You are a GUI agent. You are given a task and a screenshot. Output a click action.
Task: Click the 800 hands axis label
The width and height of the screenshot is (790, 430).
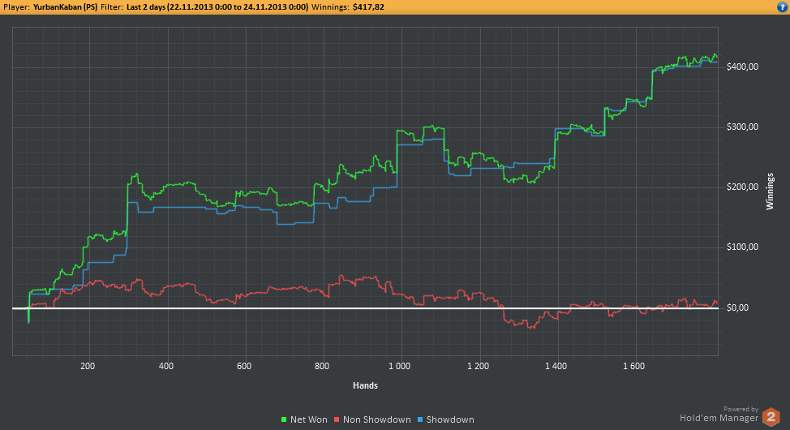coord(322,366)
